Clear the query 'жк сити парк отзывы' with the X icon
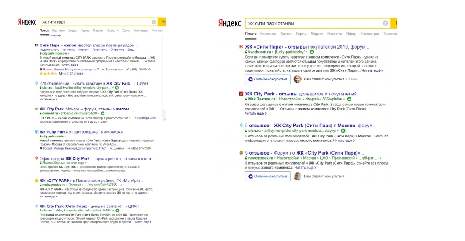The image size is (465, 241). (385, 24)
